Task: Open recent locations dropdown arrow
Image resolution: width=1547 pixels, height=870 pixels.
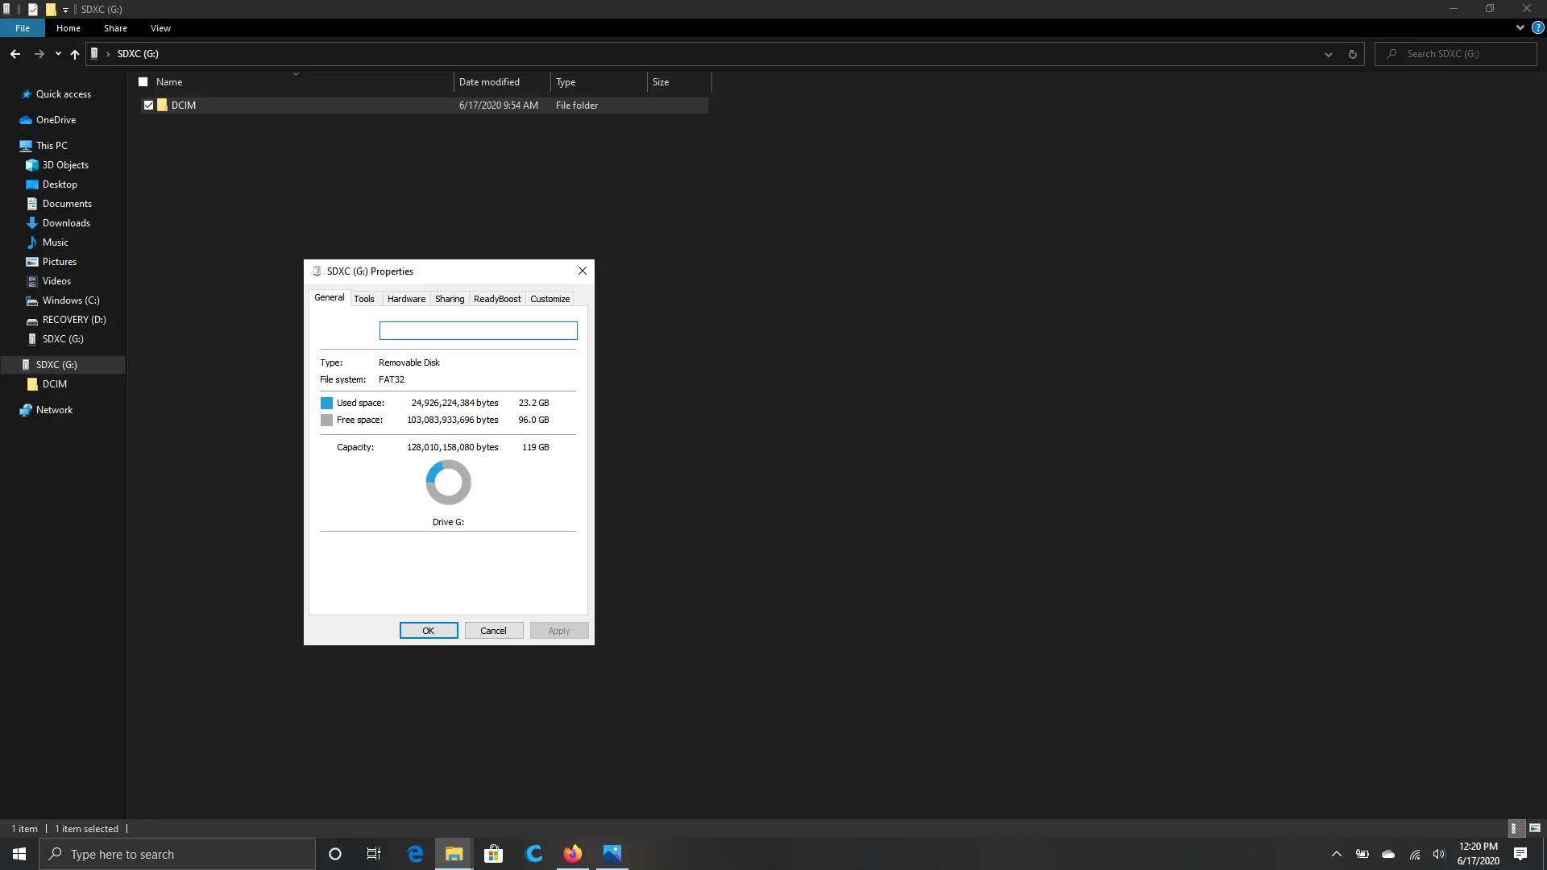Action: click(58, 54)
